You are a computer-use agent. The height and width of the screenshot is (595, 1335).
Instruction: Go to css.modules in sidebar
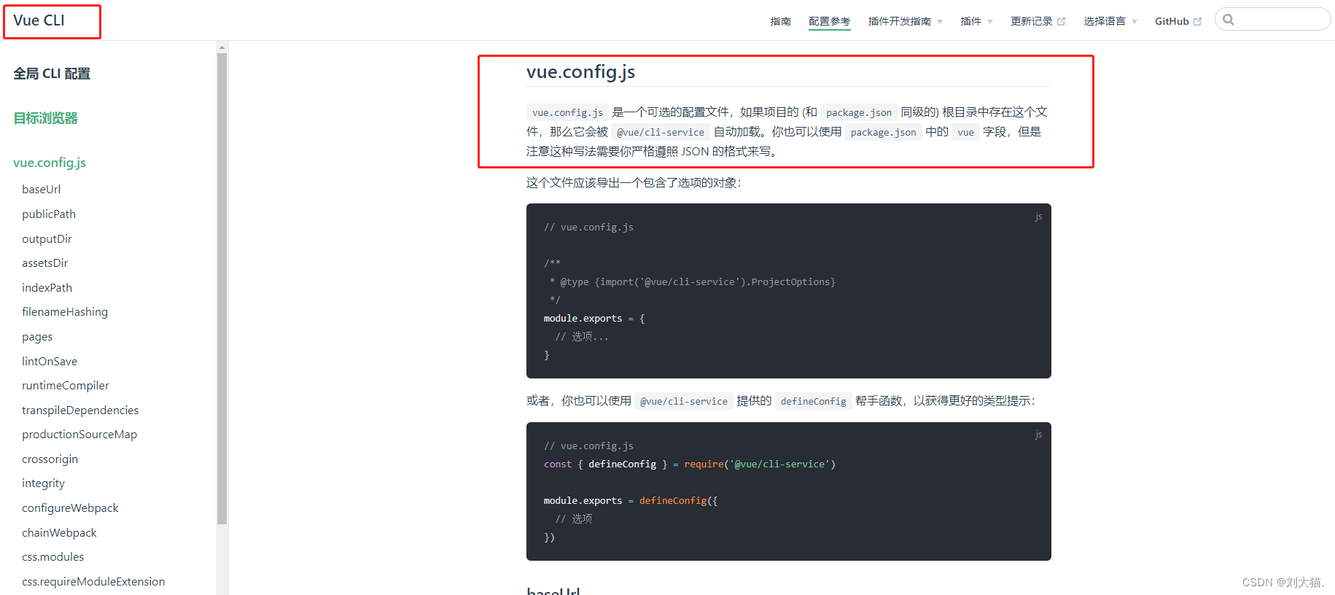tap(52, 556)
